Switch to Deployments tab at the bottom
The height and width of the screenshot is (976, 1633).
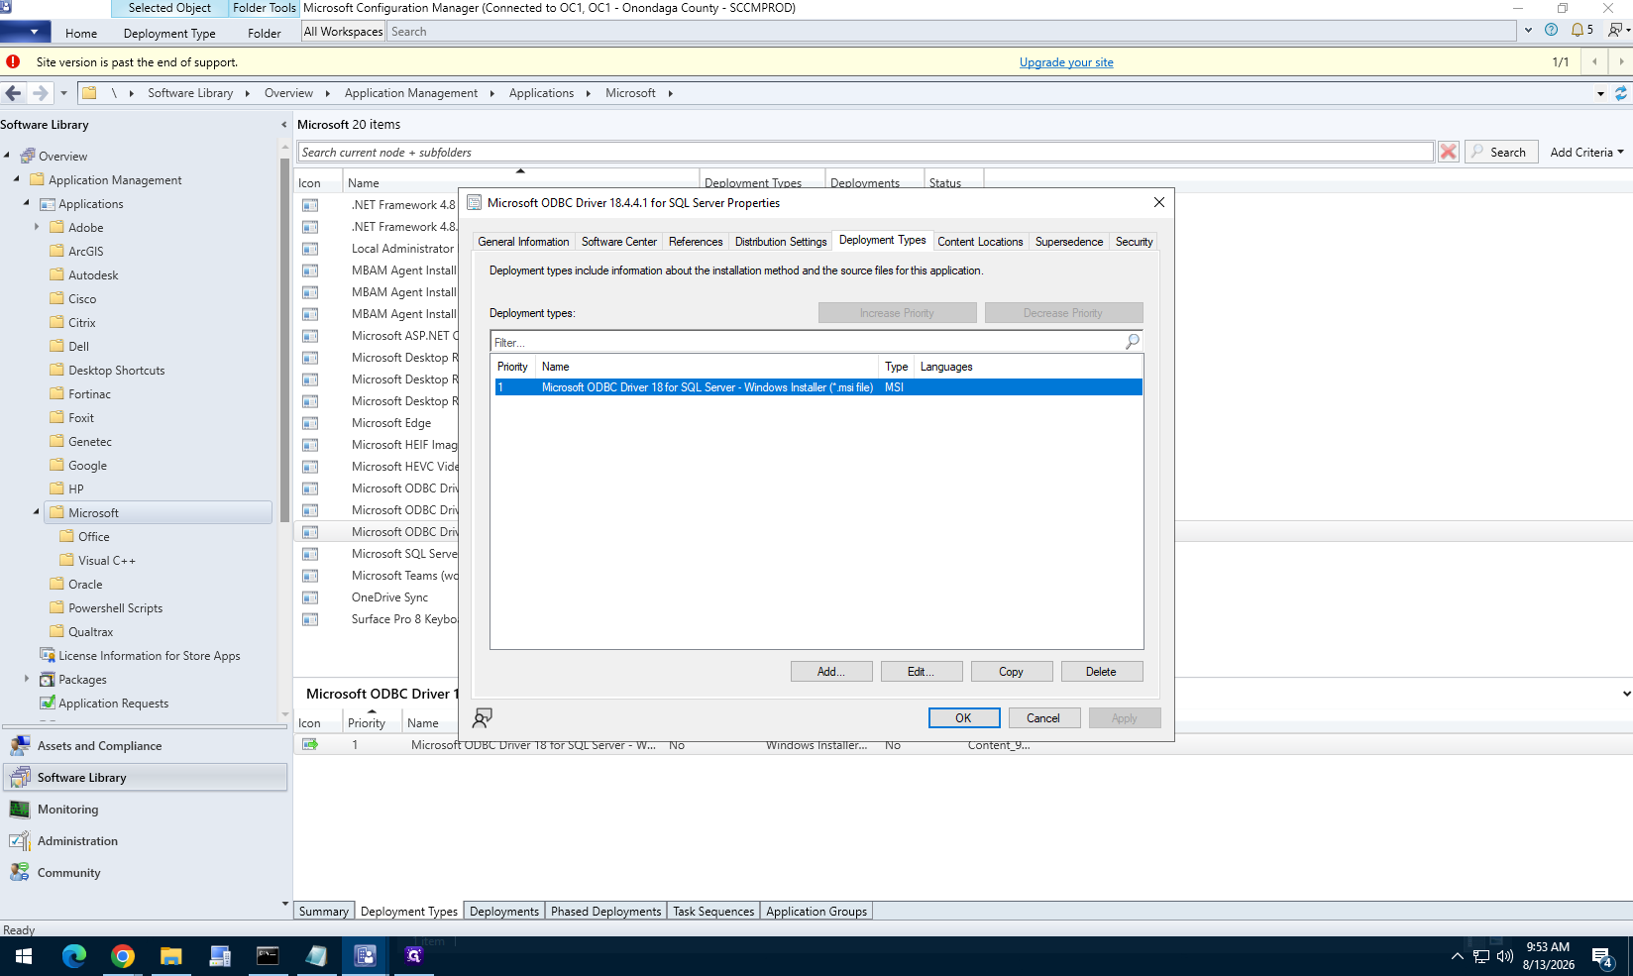pyautogui.click(x=504, y=912)
